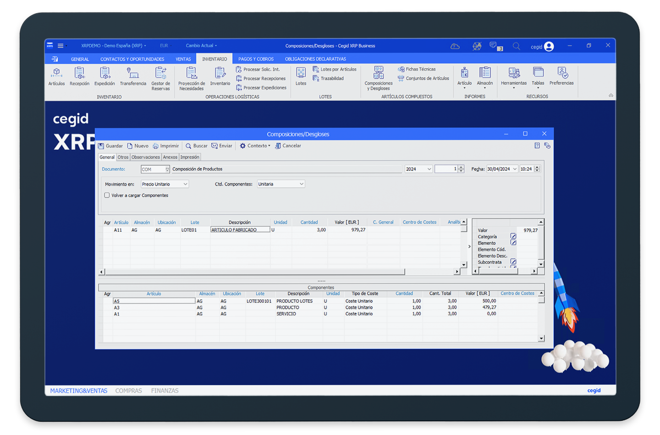The image size is (660, 435).
Task: Expand the Movimiento en dropdown
Action: (x=185, y=184)
